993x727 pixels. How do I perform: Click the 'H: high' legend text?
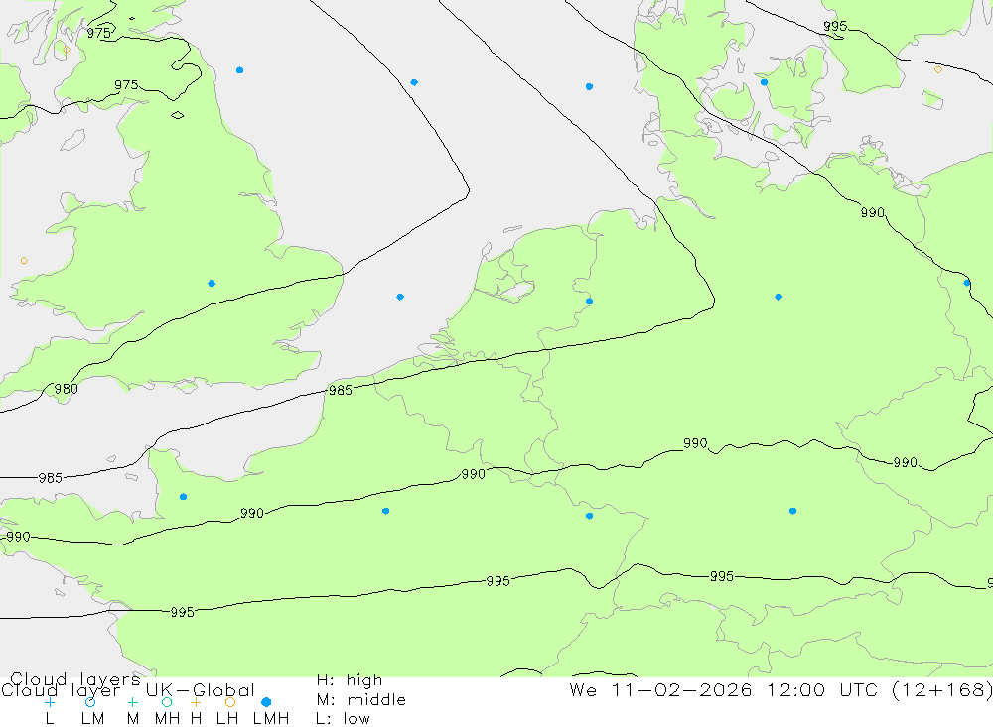(350, 680)
